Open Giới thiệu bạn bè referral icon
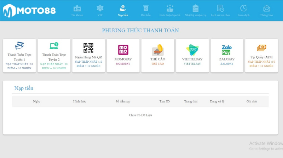 click(x=169, y=8)
